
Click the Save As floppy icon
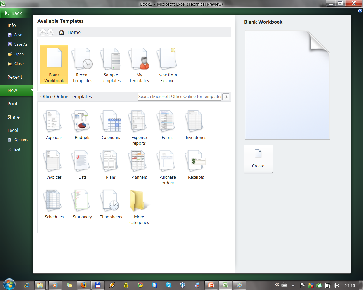click(10, 44)
